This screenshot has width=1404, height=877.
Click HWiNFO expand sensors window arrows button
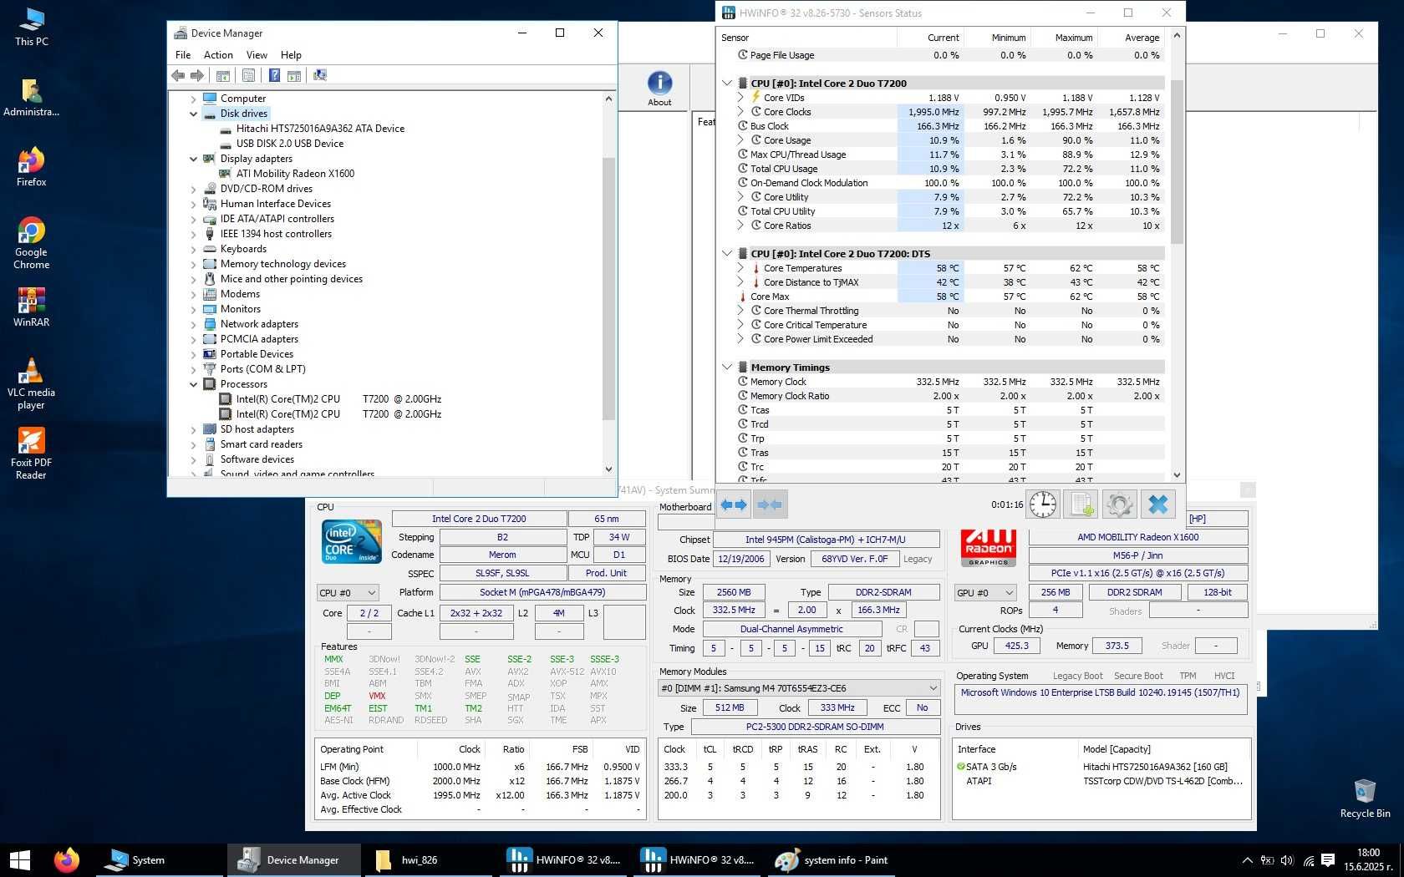734,504
